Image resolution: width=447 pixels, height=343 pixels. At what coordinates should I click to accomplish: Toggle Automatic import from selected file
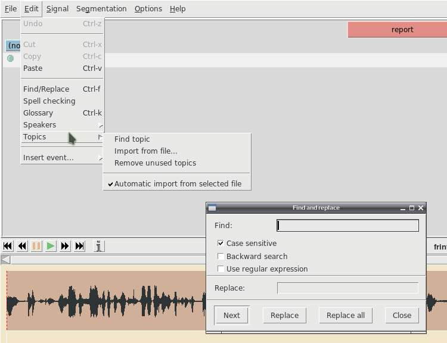click(177, 184)
